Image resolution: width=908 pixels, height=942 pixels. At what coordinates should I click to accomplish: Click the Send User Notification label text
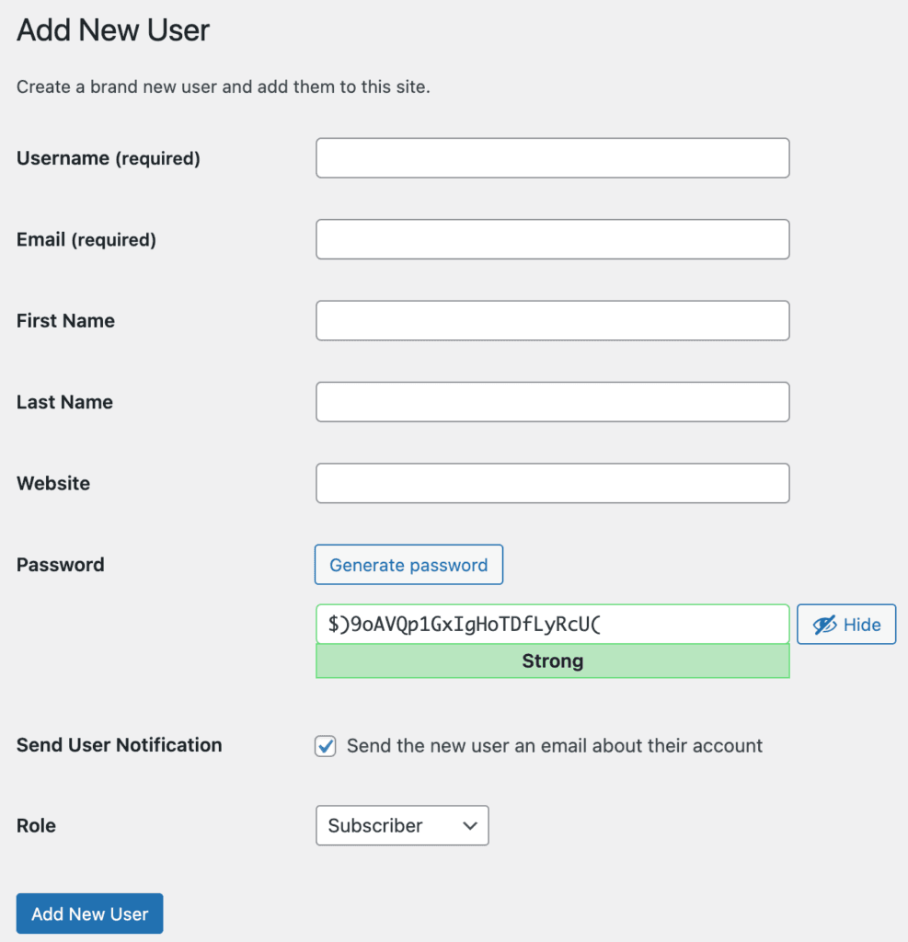point(119,745)
